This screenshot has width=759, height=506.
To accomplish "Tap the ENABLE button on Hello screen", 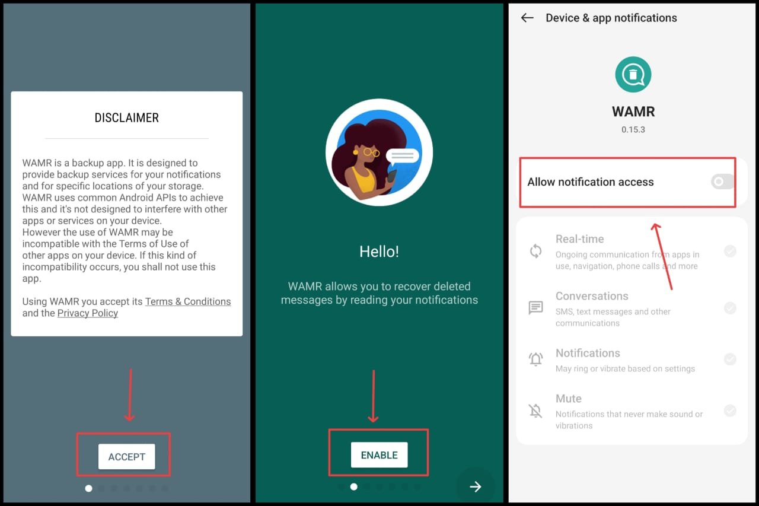I will (x=379, y=455).
